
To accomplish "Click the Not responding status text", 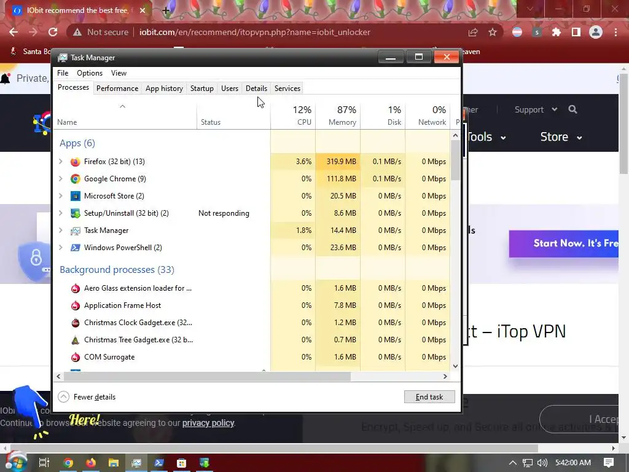I will [x=224, y=213].
